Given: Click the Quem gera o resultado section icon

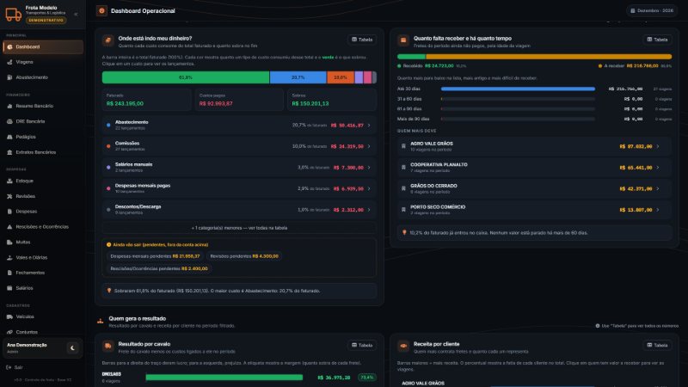Looking at the screenshot, I should pos(101,321).
